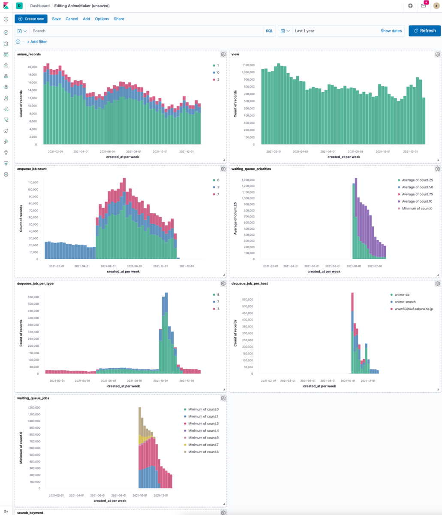442x515 pixels.
Task: Click 'Minimum of count.7' legend entry
Action: [201, 445]
